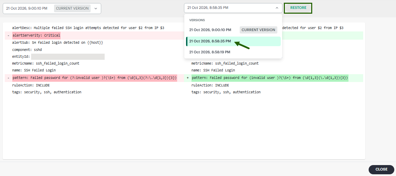Open the left version dropdown chevron

96,8
